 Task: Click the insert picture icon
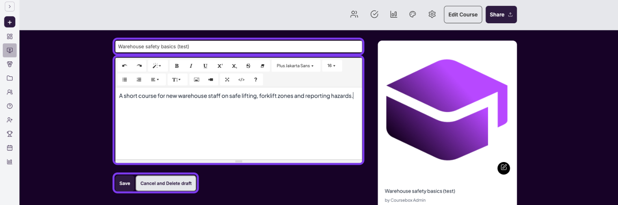click(197, 80)
